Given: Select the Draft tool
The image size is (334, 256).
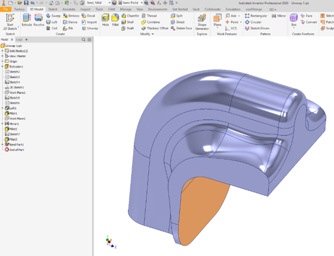Looking at the screenshot, I should 128,28.
